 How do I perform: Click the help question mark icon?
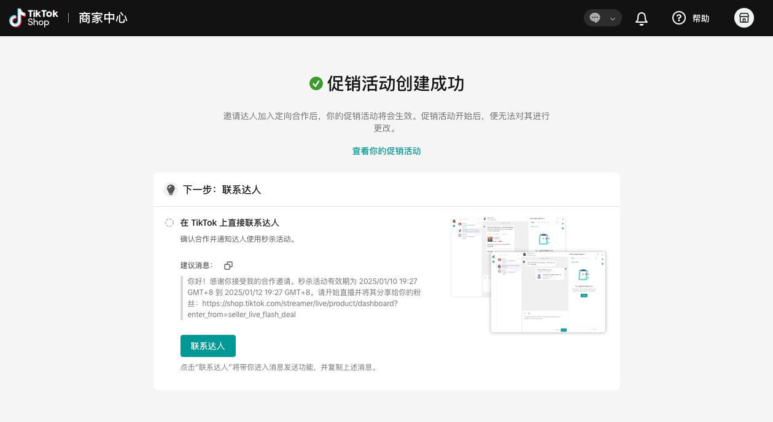coord(678,18)
